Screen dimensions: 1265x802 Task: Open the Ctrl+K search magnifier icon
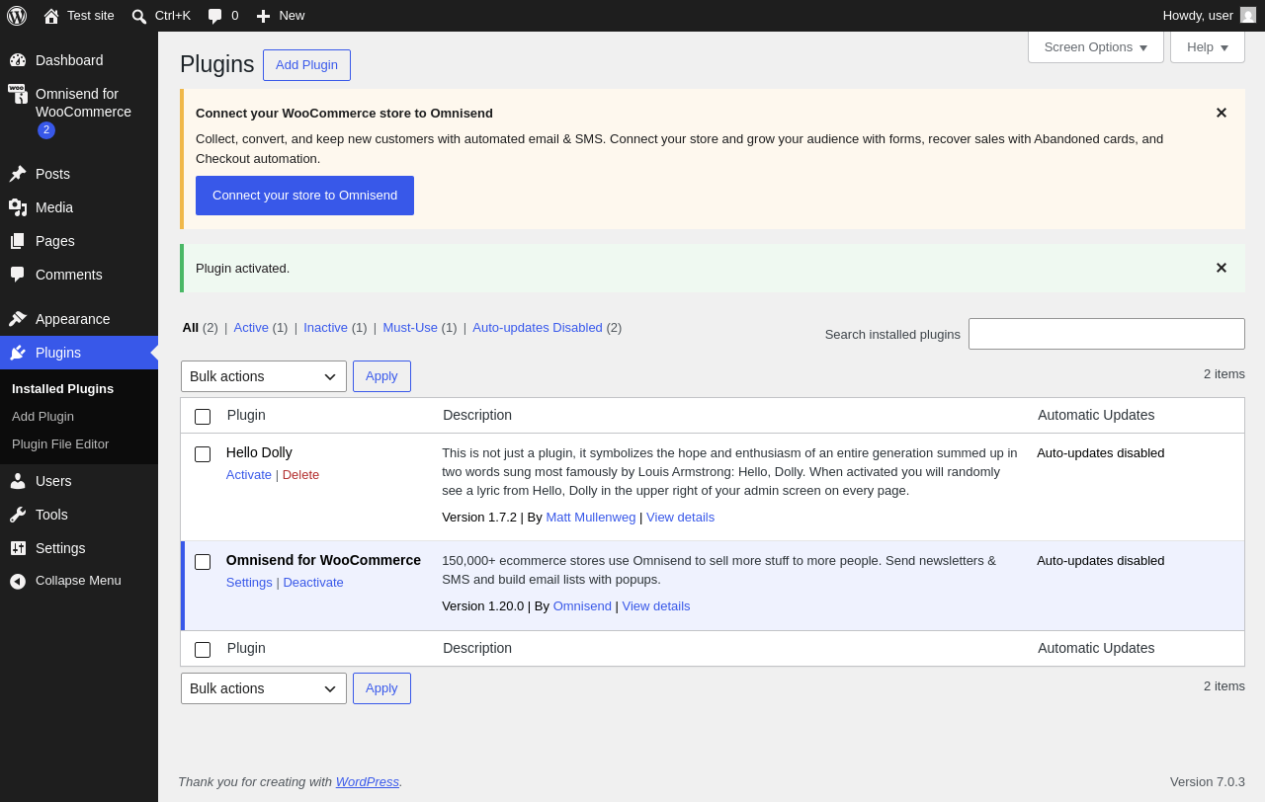pos(139,16)
